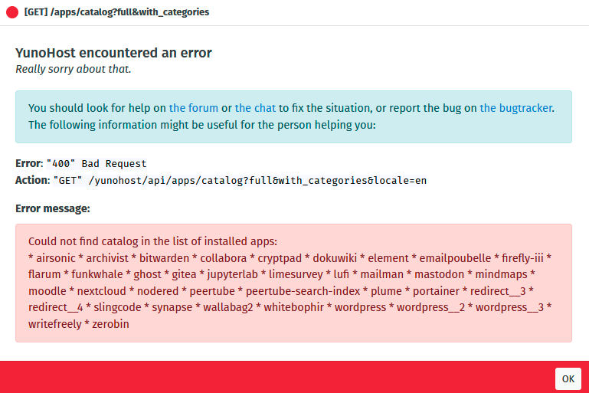Click the "Could not find catalog" message line
Viewport: 589px width, 393px height.
[x=152, y=241]
